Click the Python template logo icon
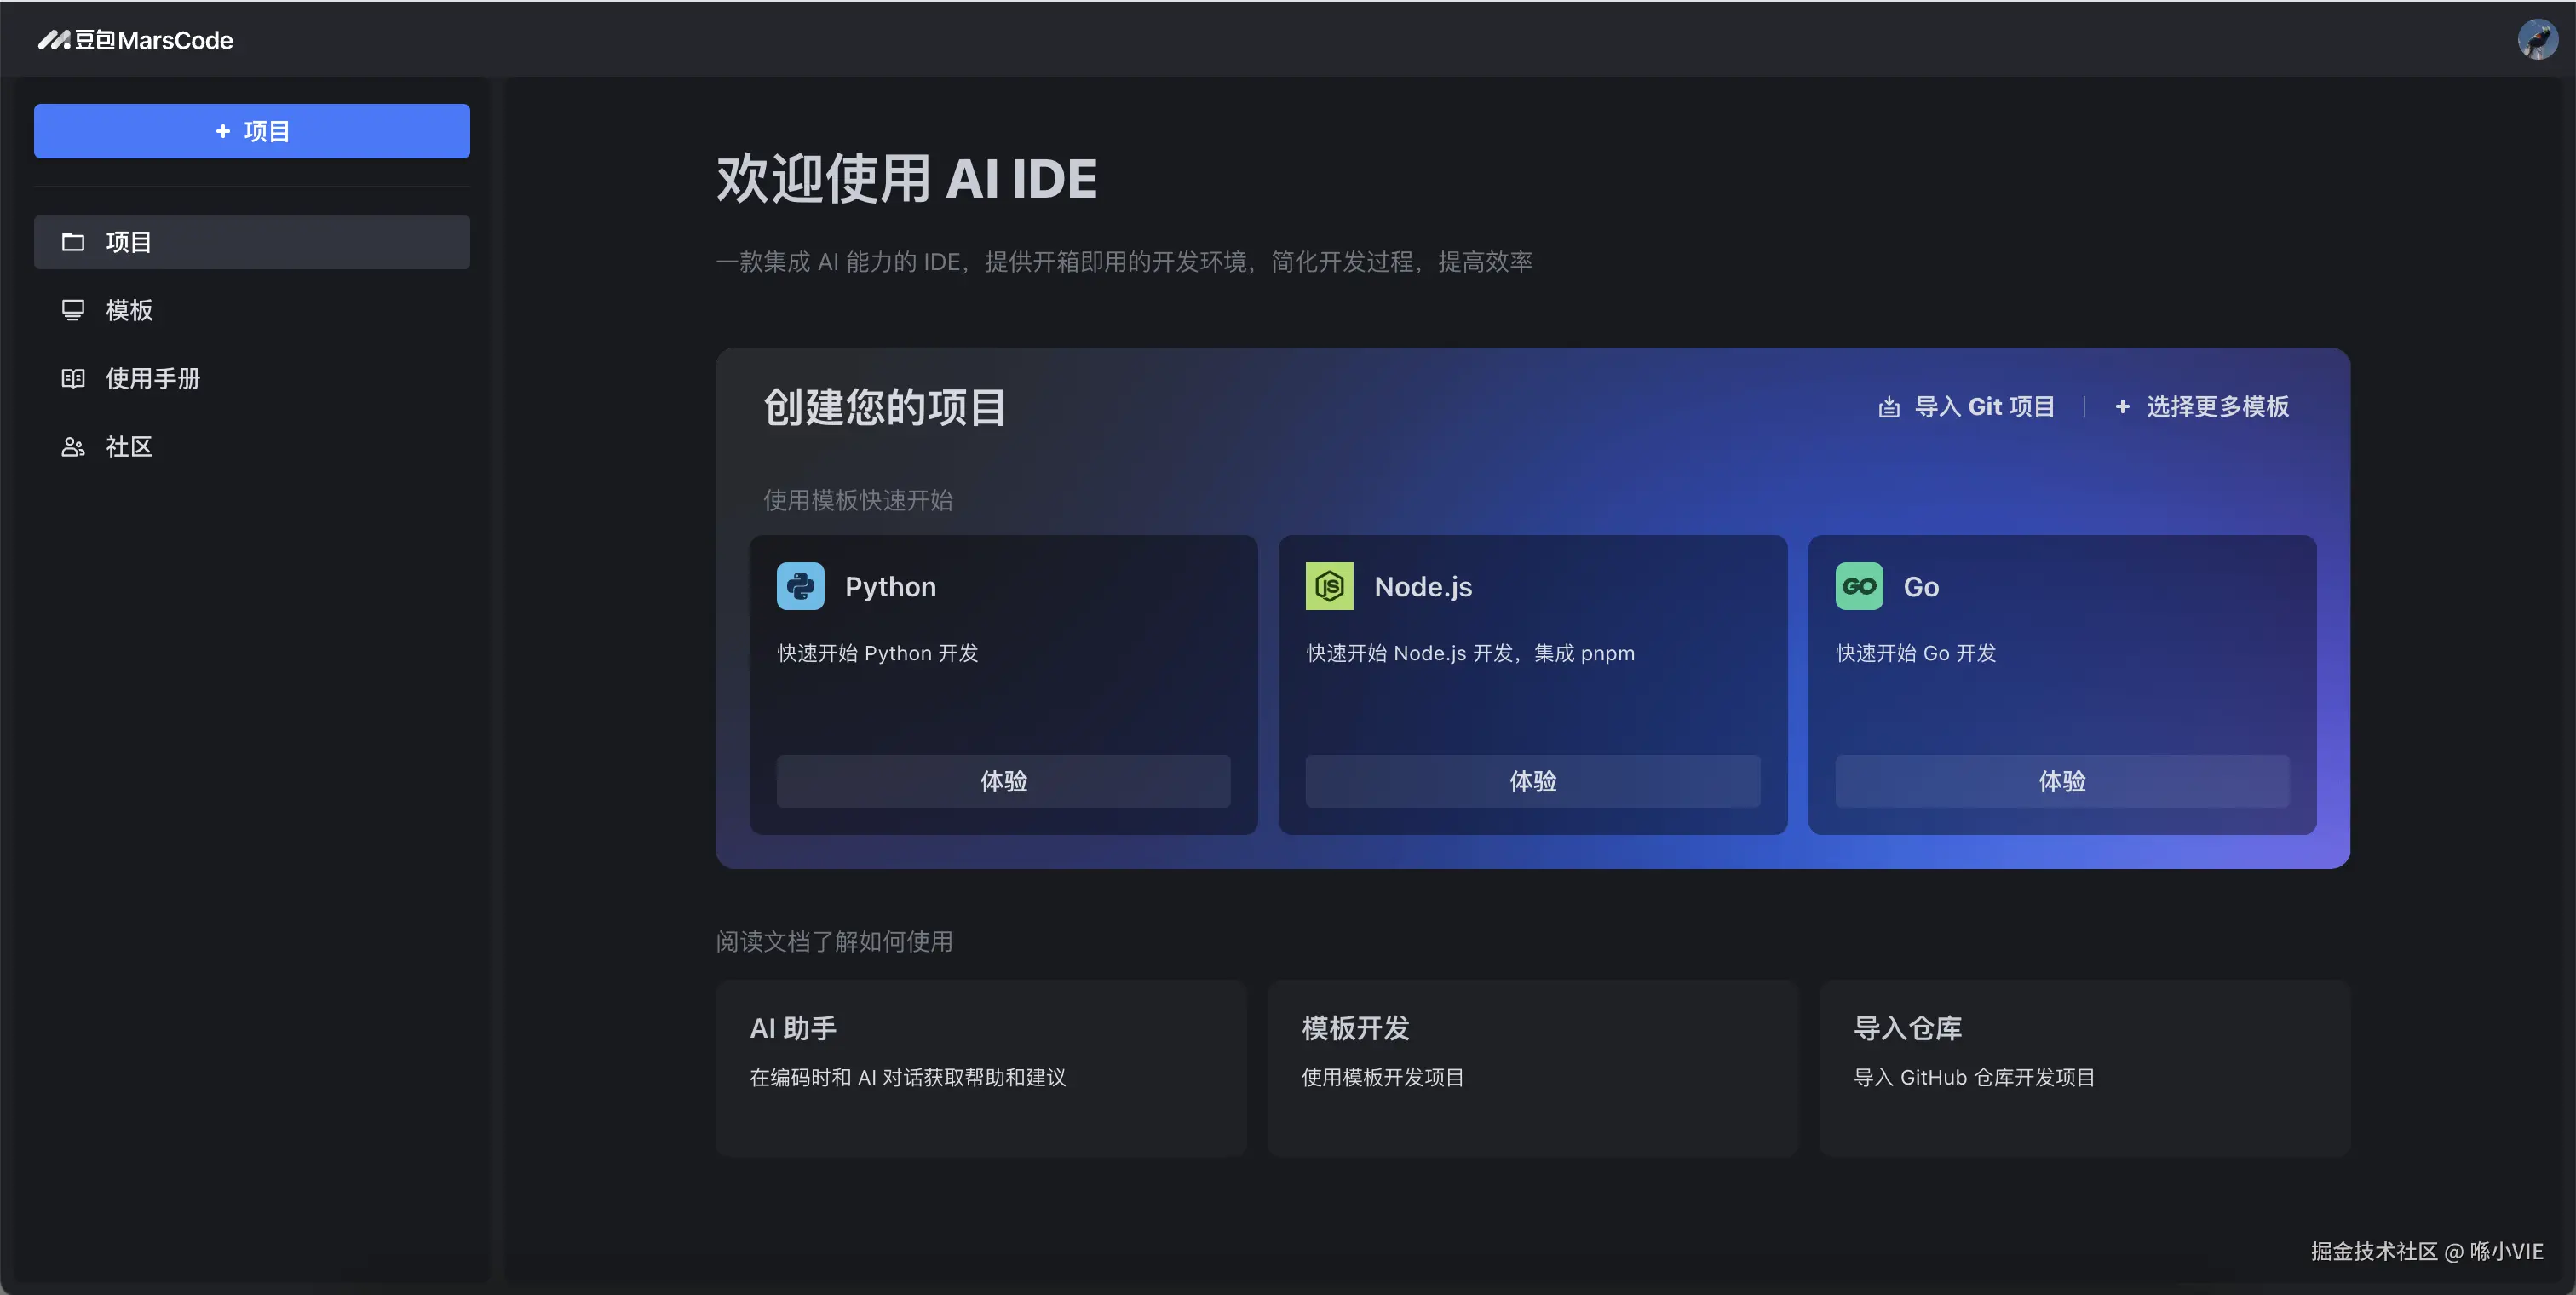Viewport: 2576px width, 1295px height. pos(800,586)
